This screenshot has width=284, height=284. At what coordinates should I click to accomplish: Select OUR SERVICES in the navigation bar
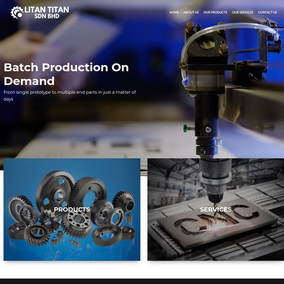pyautogui.click(x=243, y=12)
